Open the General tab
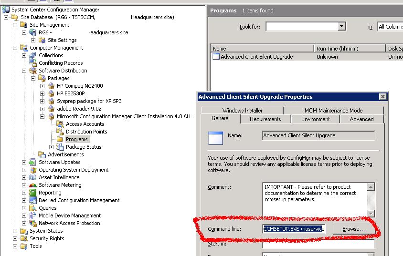Viewport: 403px width, 256px height. pyautogui.click(x=221, y=118)
